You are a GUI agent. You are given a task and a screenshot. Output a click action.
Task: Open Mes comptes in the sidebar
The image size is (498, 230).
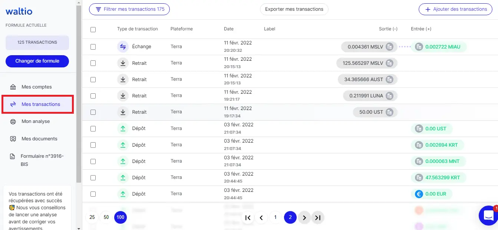(x=36, y=87)
